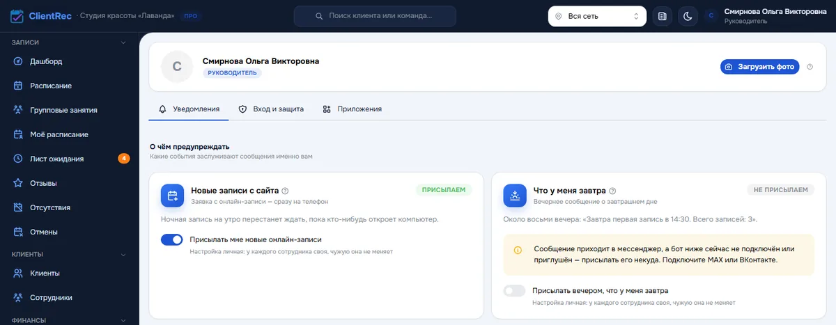The image size is (836, 325).
Task: Click the ПРИСЫЛАЕМ status badge
Action: click(x=444, y=189)
